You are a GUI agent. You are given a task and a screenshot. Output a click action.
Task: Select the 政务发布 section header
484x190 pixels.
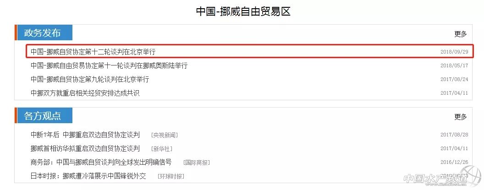(x=42, y=33)
